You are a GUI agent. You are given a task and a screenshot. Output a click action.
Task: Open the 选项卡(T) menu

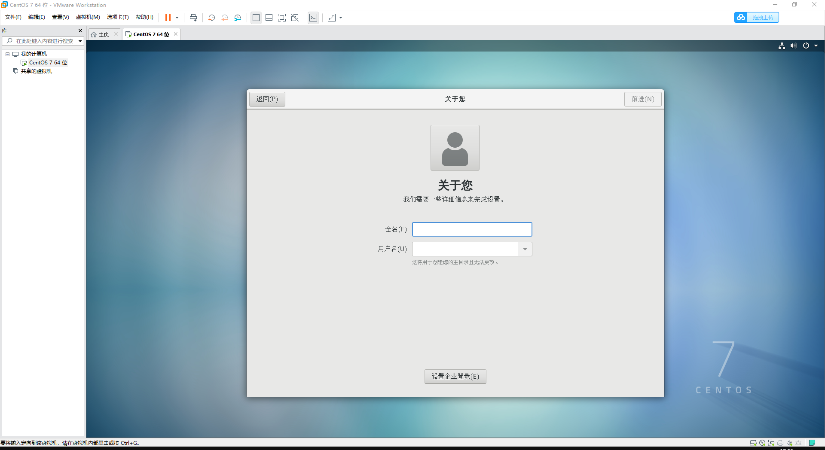[118, 17]
